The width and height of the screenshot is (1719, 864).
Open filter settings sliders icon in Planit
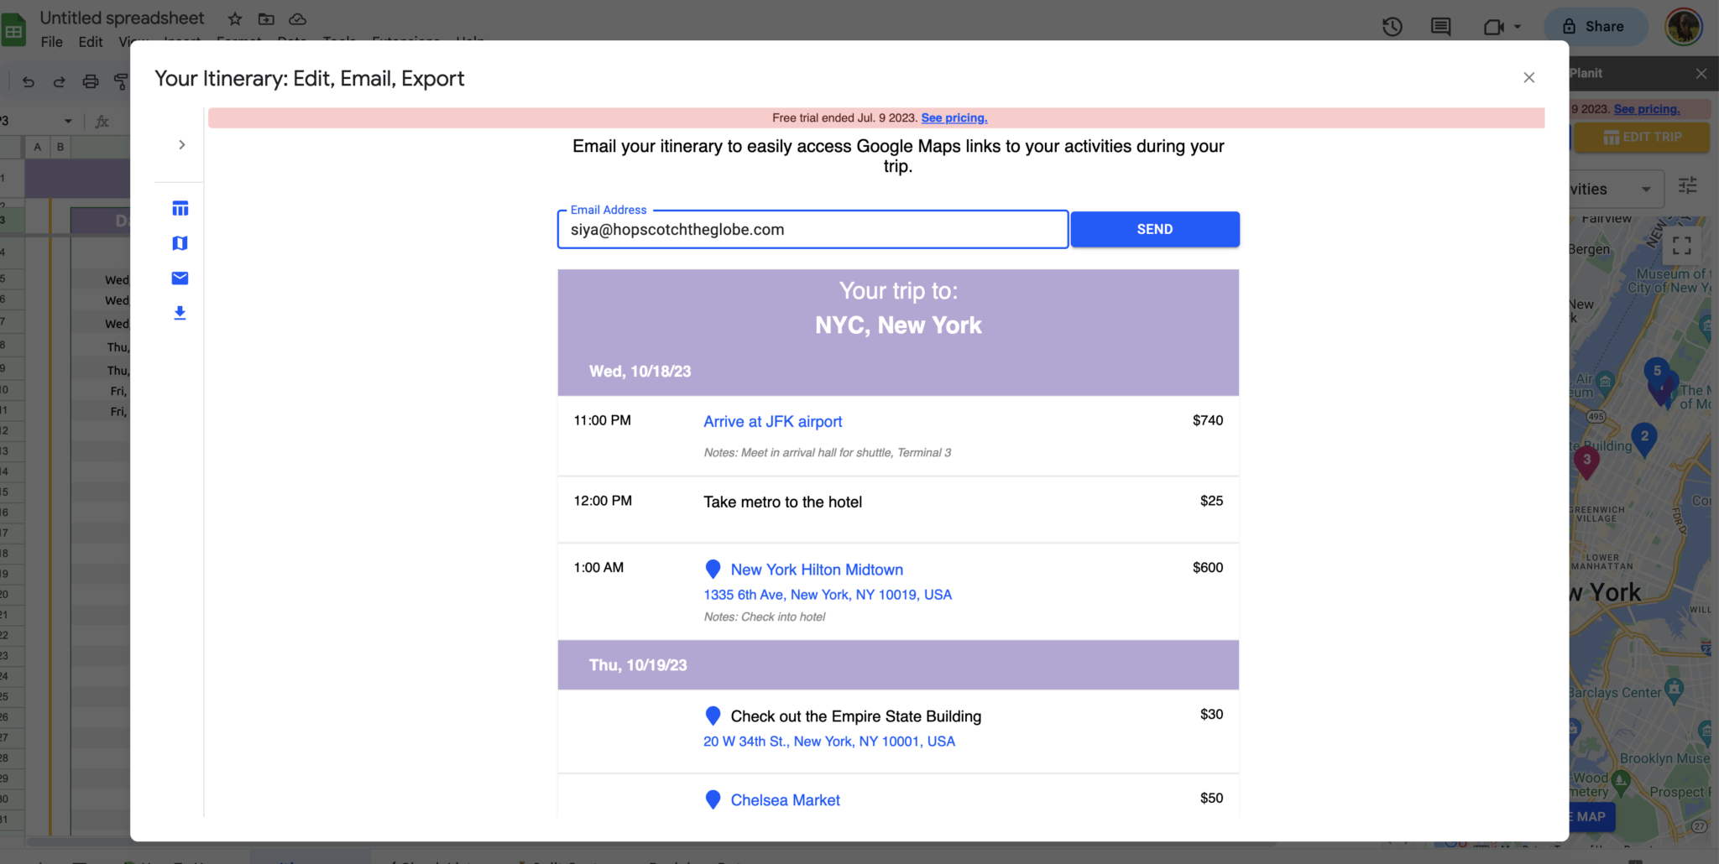[1687, 185]
